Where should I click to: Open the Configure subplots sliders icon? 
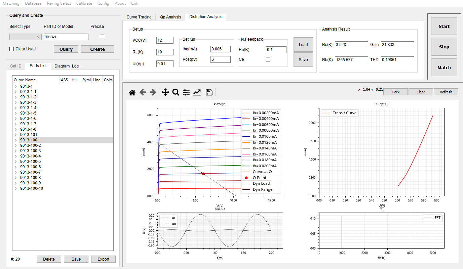point(186,92)
